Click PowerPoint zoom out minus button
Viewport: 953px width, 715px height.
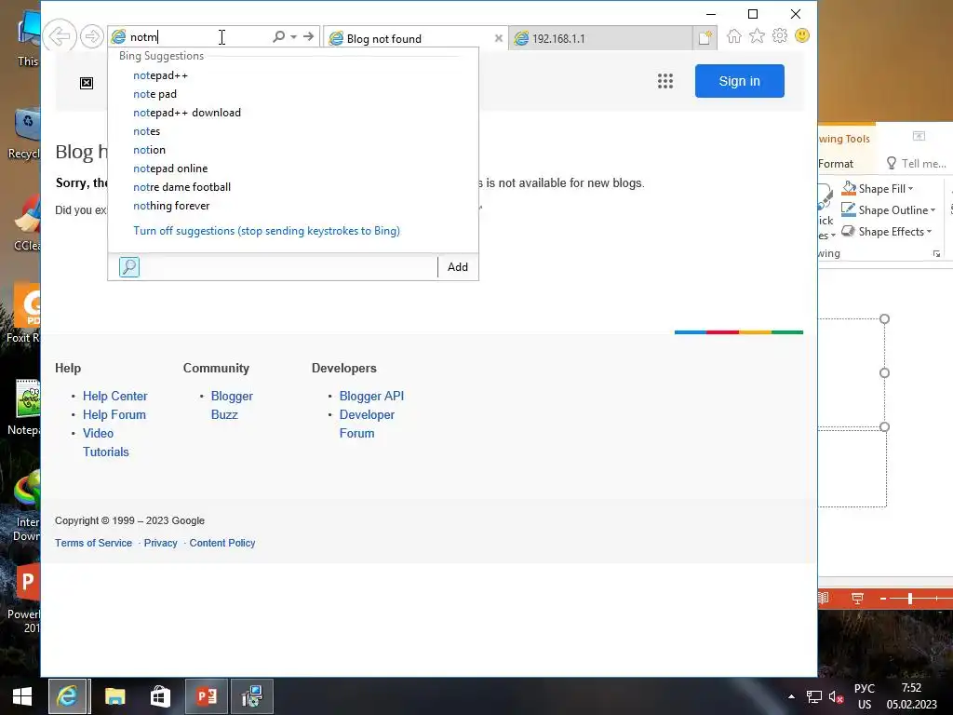click(x=883, y=599)
